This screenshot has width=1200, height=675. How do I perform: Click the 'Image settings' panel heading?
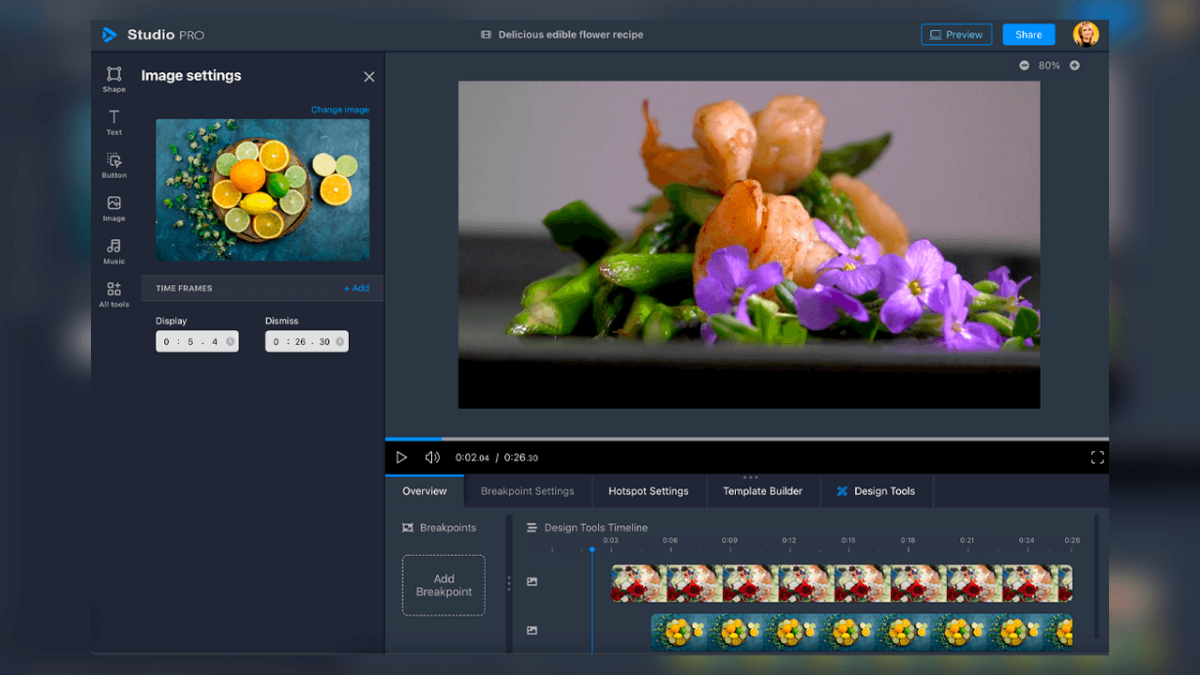click(x=191, y=76)
